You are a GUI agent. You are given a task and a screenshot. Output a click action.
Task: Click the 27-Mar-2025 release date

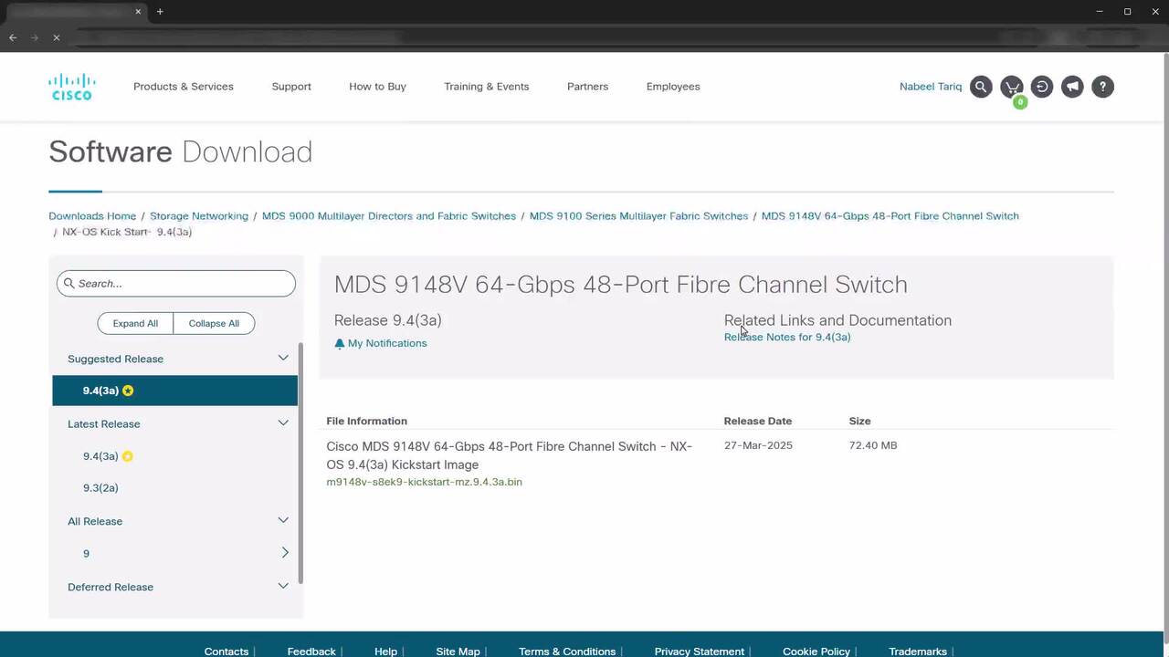click(758, 445)
